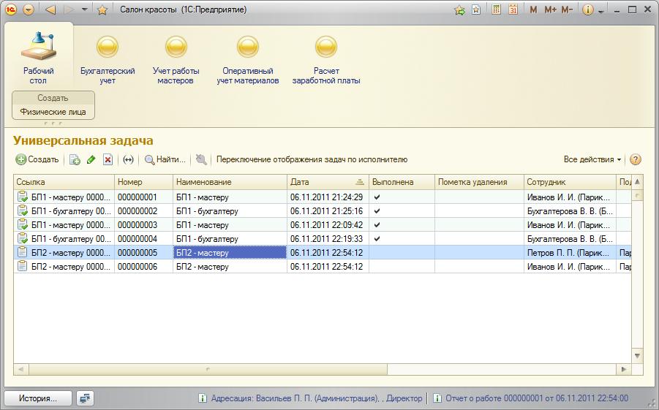Click the M- memory button
The width and height of the screenshot is (659, 410).
(567, 10)
